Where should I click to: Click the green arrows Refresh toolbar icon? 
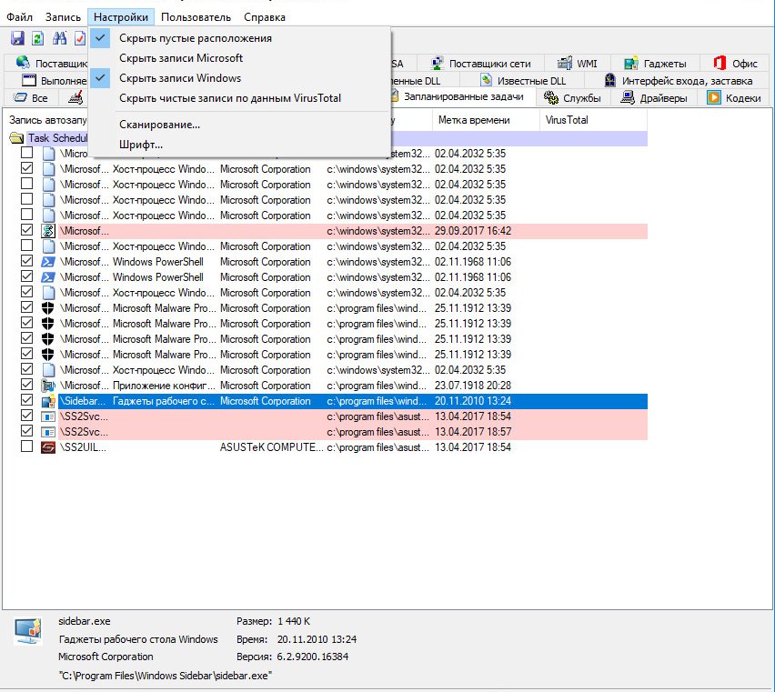[x=38, y=38]
